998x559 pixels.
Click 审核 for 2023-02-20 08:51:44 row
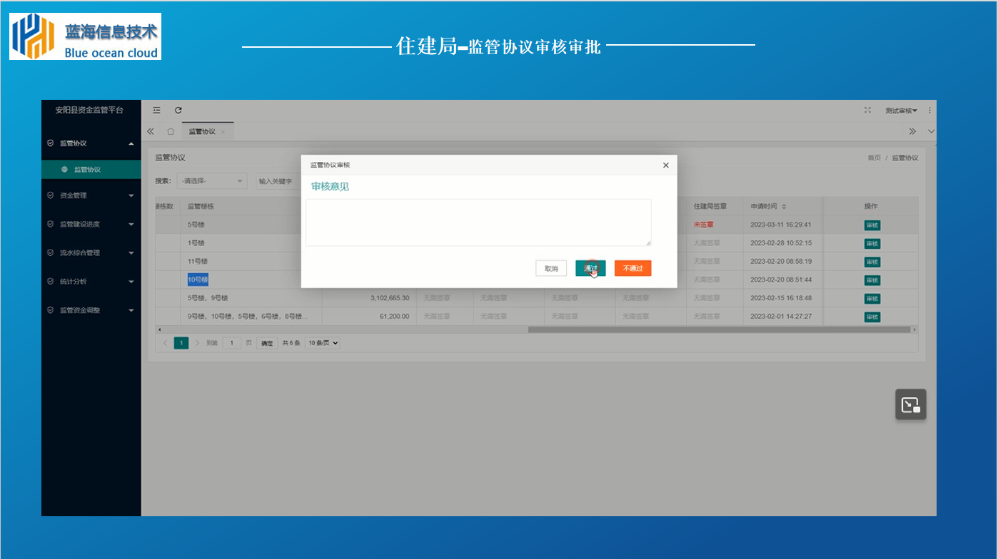pyautogui.click(x=872, y=279)
